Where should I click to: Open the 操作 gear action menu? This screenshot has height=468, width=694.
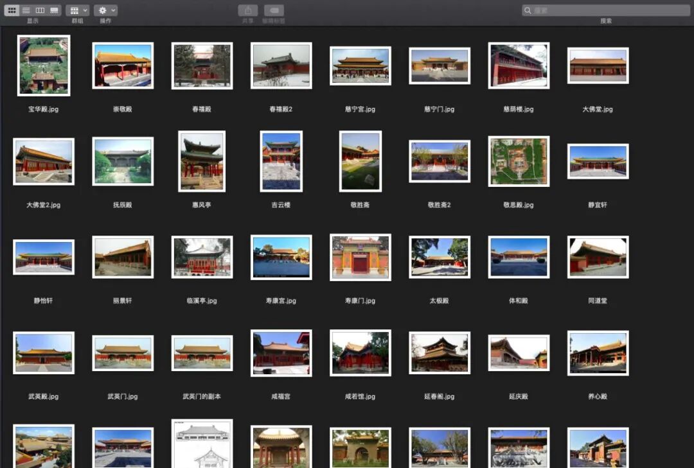(x=105, y=10)
